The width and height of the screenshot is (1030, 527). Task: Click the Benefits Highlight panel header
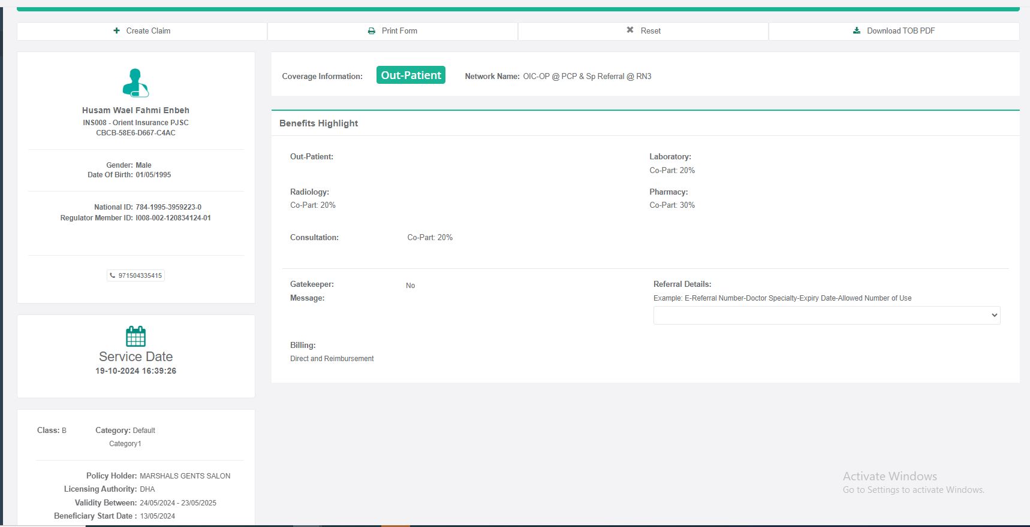(x=319, y=123)
